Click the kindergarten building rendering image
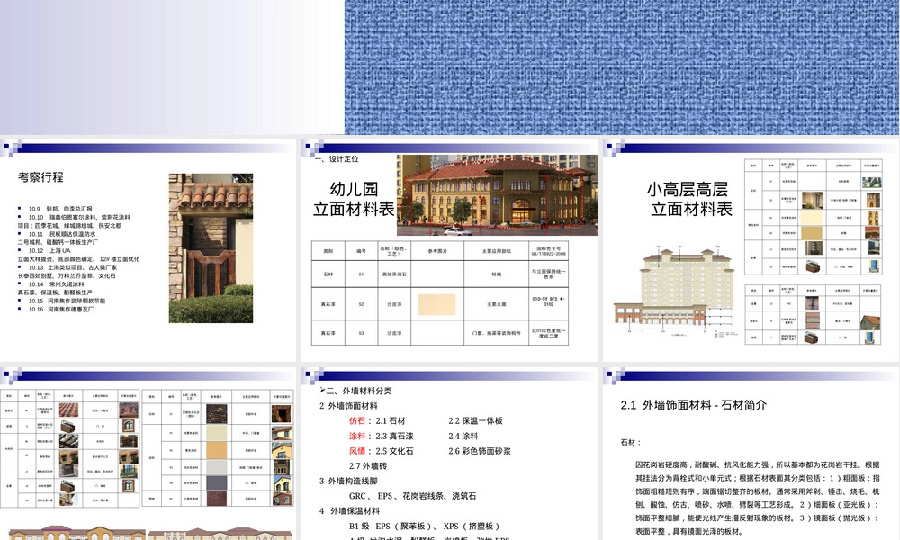The image size is (900, 540). click(497, 195)
